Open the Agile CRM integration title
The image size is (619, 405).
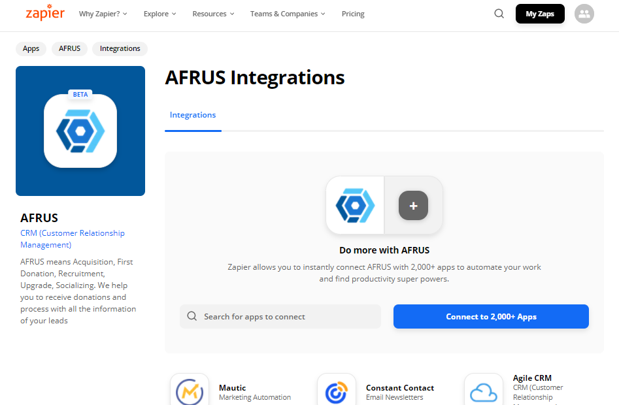[x=532, y=378]
